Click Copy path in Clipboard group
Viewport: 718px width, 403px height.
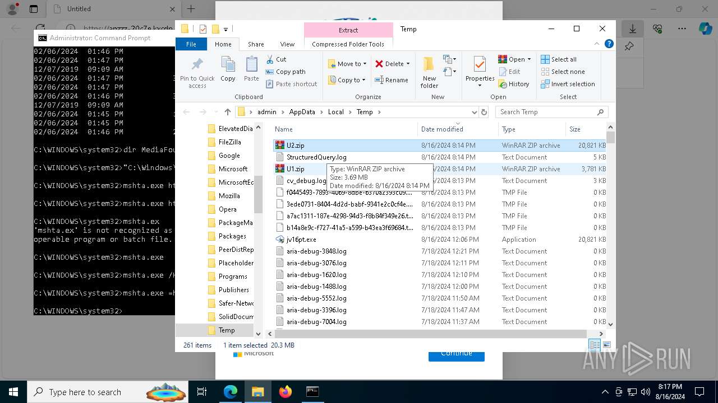(286, 72)
